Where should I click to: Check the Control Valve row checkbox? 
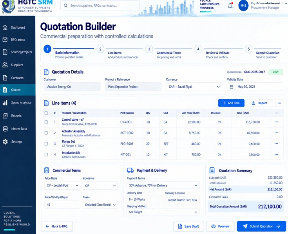(x=46, y=122)
